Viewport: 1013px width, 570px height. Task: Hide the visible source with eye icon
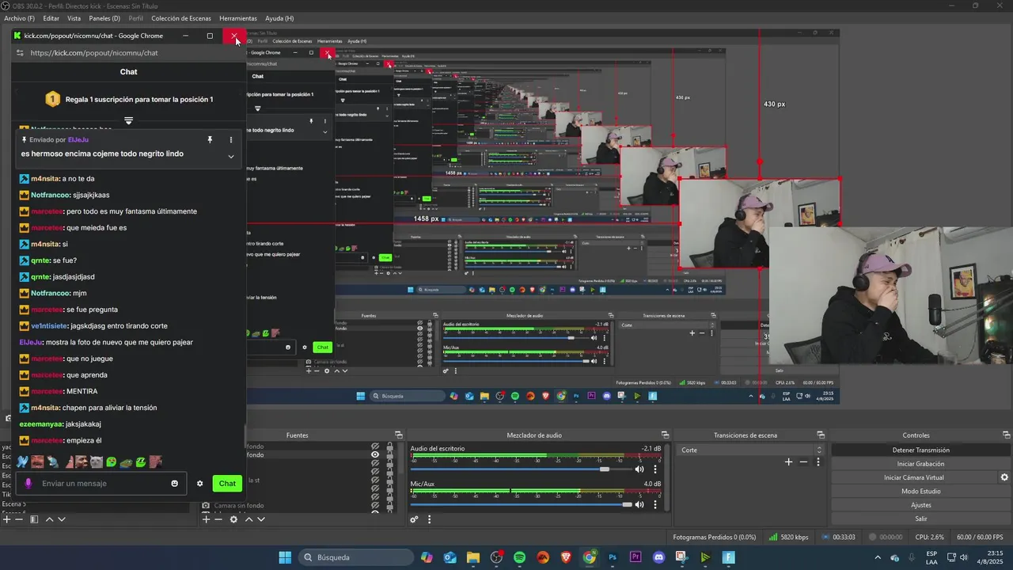click(x=375, y=454)
